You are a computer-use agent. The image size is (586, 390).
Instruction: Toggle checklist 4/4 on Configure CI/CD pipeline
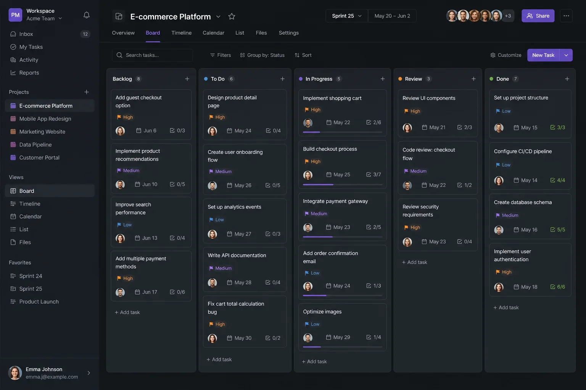(x=558, y=180)
